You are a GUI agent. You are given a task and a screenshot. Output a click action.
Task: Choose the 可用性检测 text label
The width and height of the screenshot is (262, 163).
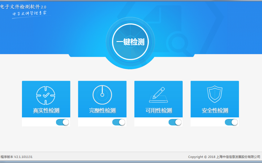click(158, 111)
